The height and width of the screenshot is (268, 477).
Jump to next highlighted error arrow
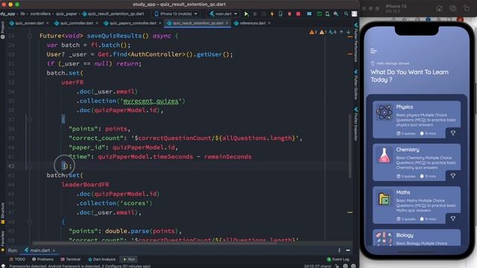pos(348,32)
